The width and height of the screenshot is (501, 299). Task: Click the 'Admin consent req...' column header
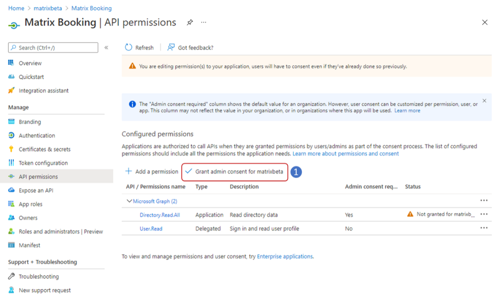371,186
